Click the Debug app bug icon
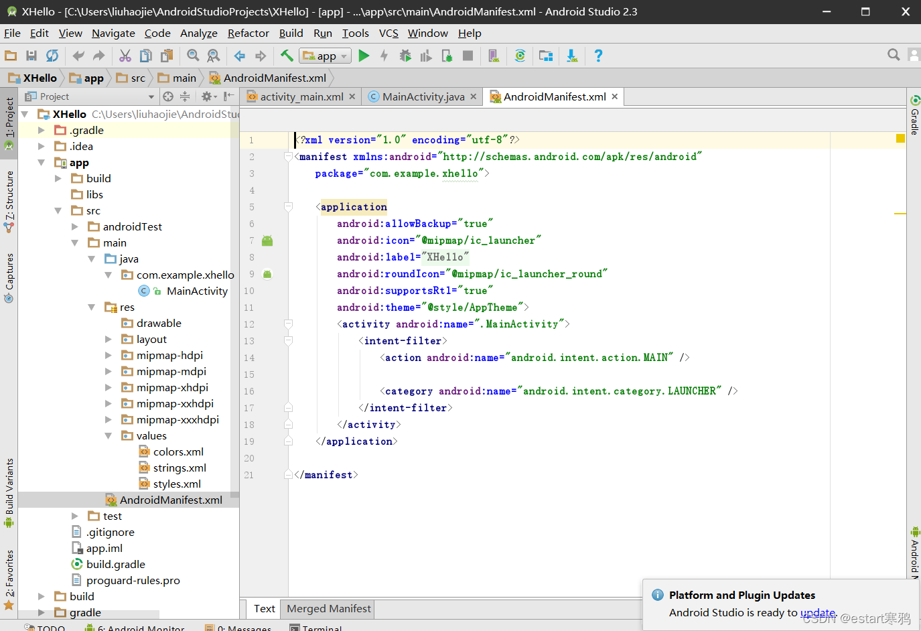921x631 pixels. point(405,56)
